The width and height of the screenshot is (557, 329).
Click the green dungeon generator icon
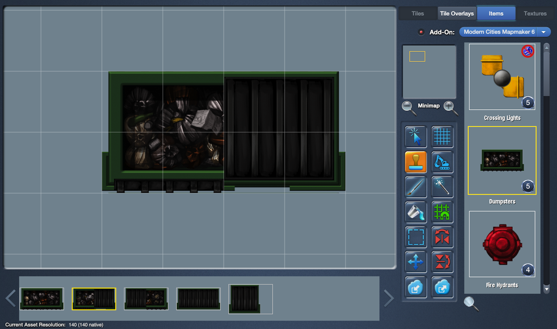coord(442,212)
